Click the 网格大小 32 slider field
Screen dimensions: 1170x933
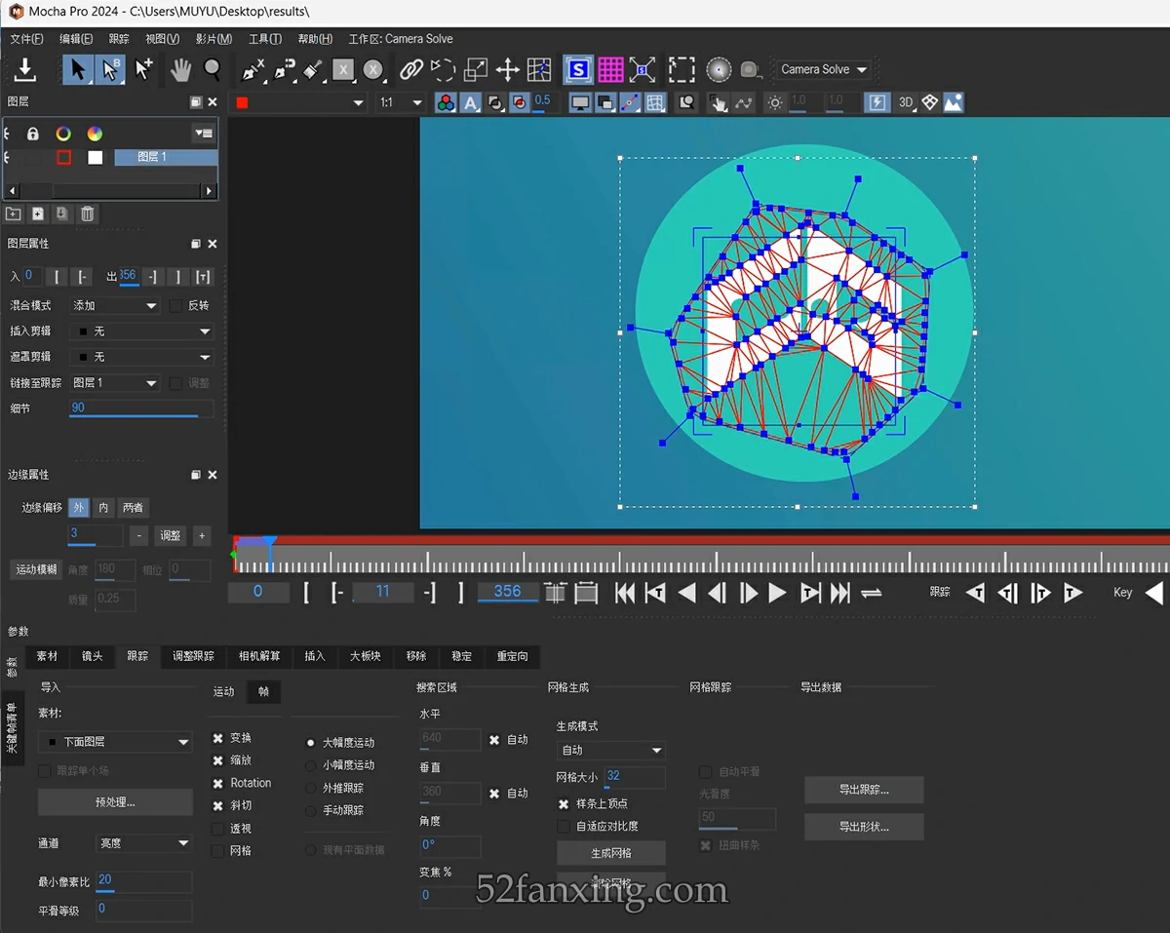point(635,777)
